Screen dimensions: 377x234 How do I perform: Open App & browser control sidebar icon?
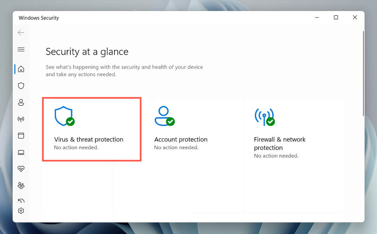point(21,136)
